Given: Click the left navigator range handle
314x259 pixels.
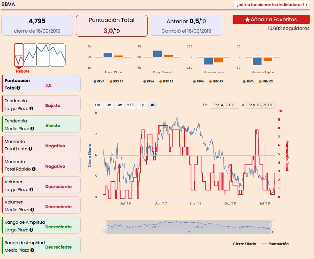Looking at the screenshot, I should point(107,225).
